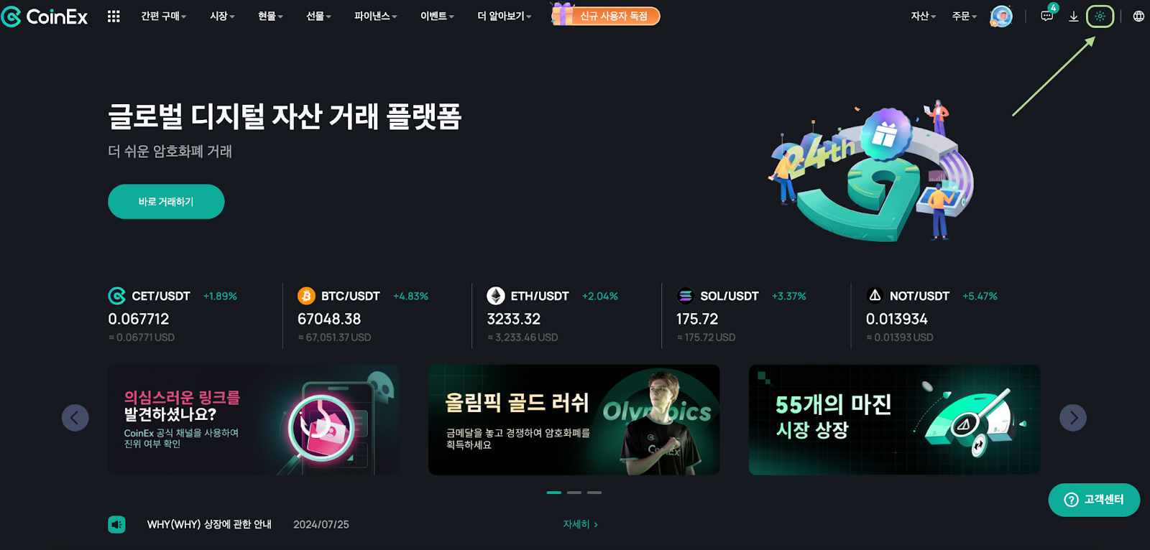Viewport: 1150px width, 550px height.
Task: Open the apps grid menu icon
Action: [x=114, y=17]
